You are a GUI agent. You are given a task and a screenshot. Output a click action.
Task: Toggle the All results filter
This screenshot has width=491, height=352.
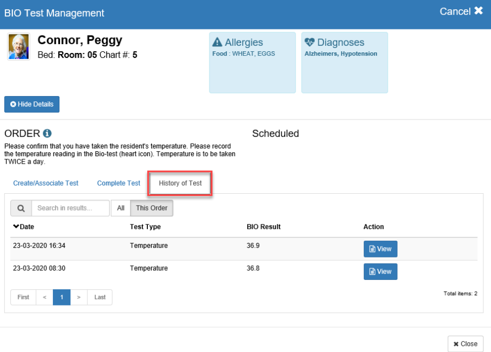pos(121,208)
